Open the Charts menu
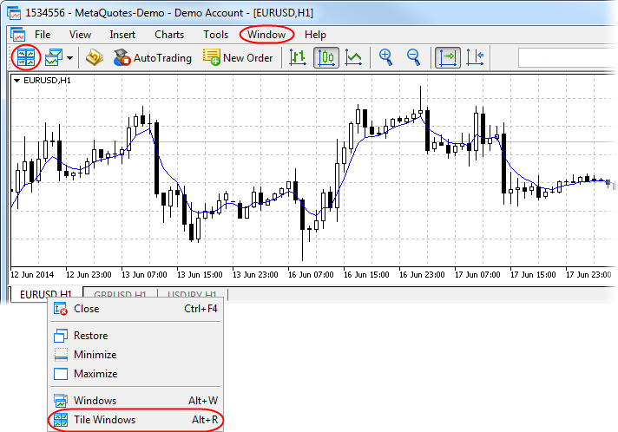This screenshot has width=618, height=432. (169, 35)
